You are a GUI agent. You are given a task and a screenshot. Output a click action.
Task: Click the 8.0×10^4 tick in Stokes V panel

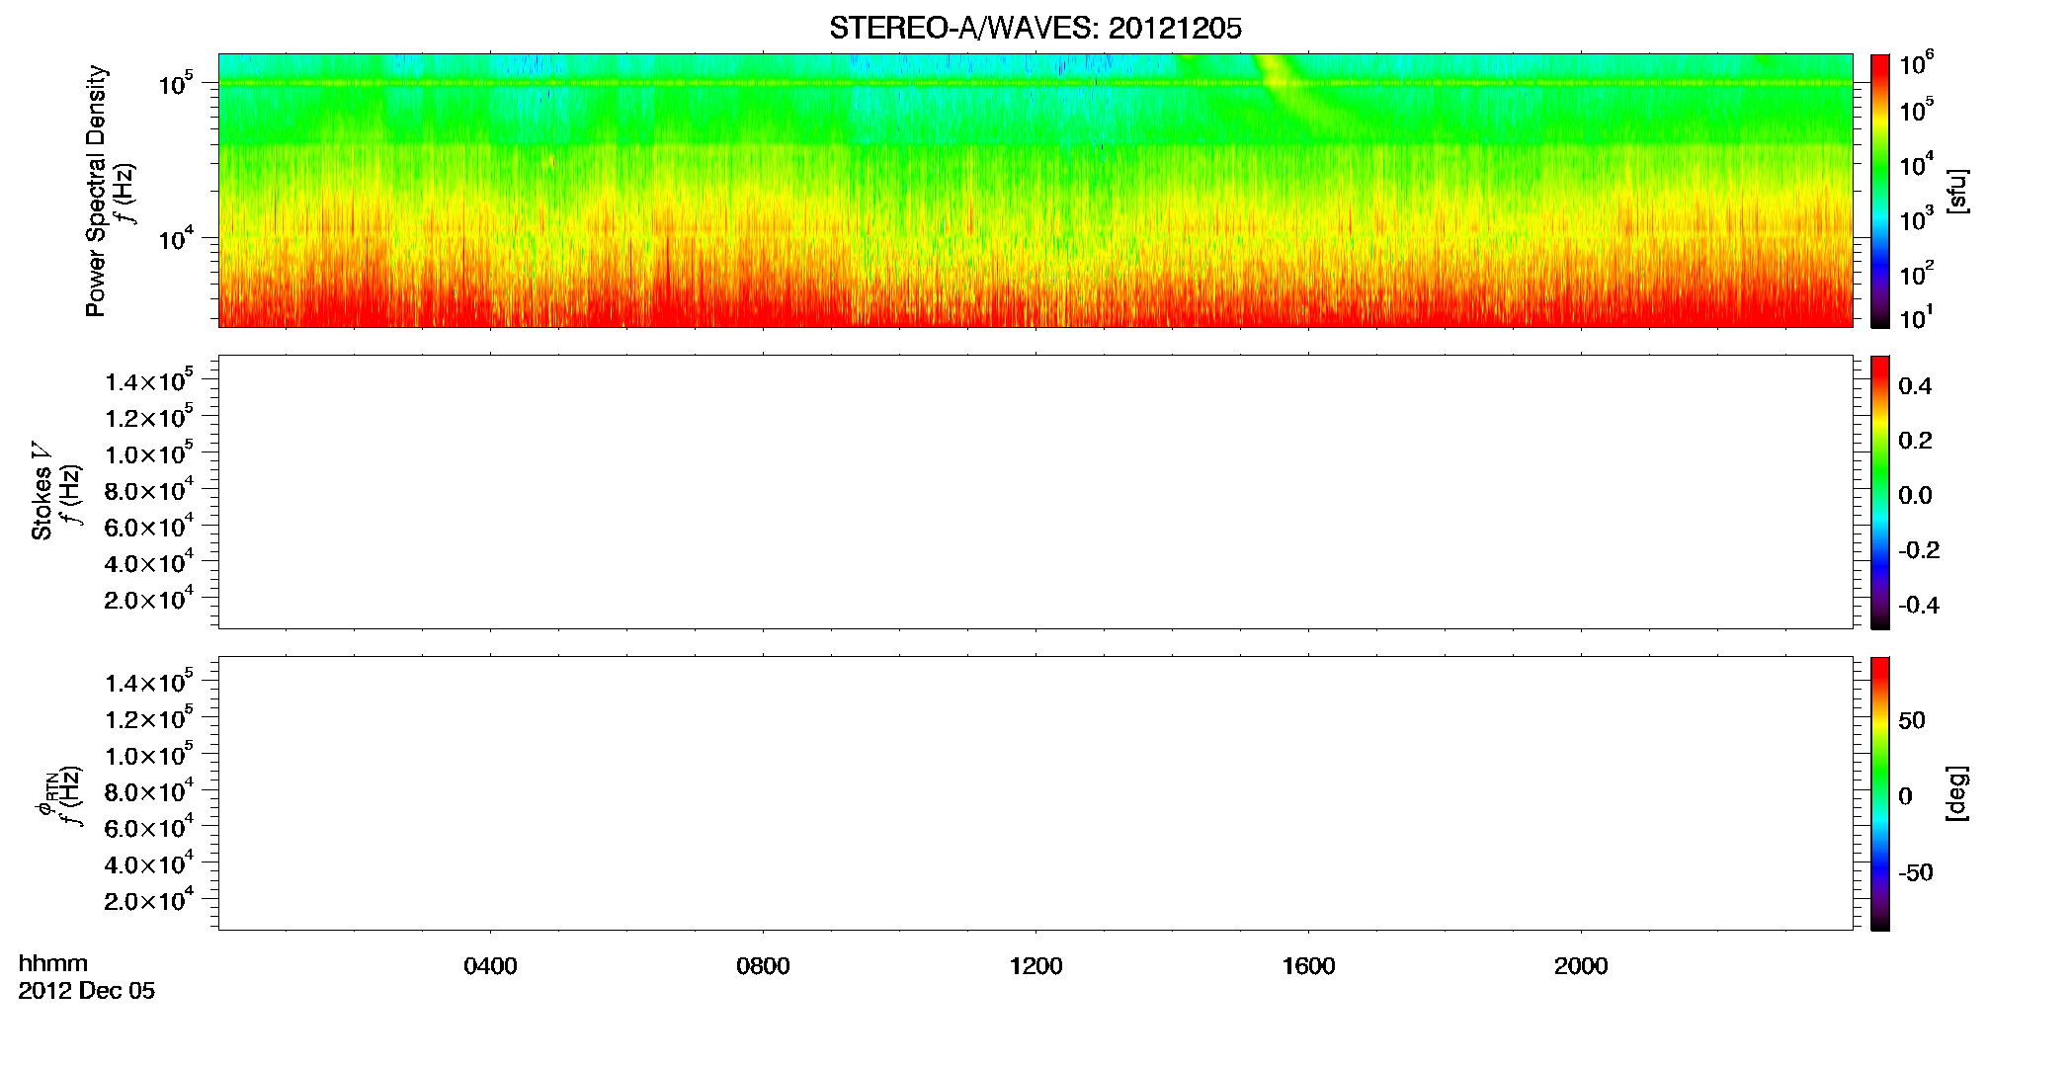pos(148,490)
